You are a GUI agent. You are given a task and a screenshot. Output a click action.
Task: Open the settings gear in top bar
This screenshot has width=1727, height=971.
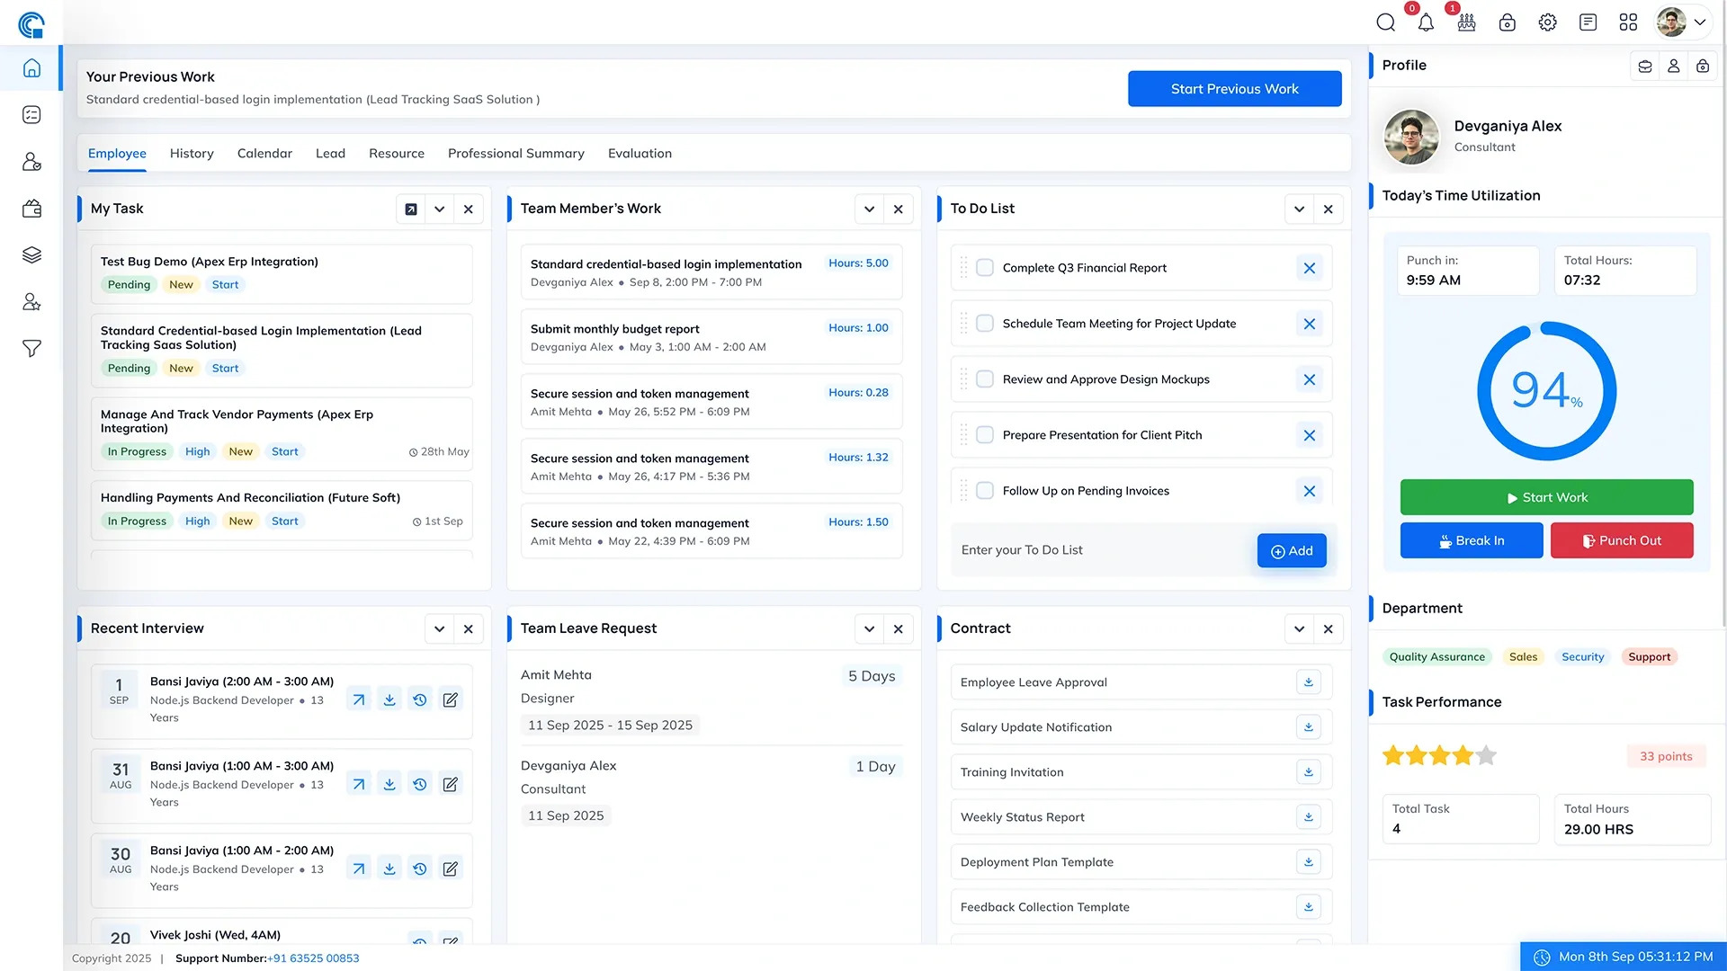point(1547,22)
